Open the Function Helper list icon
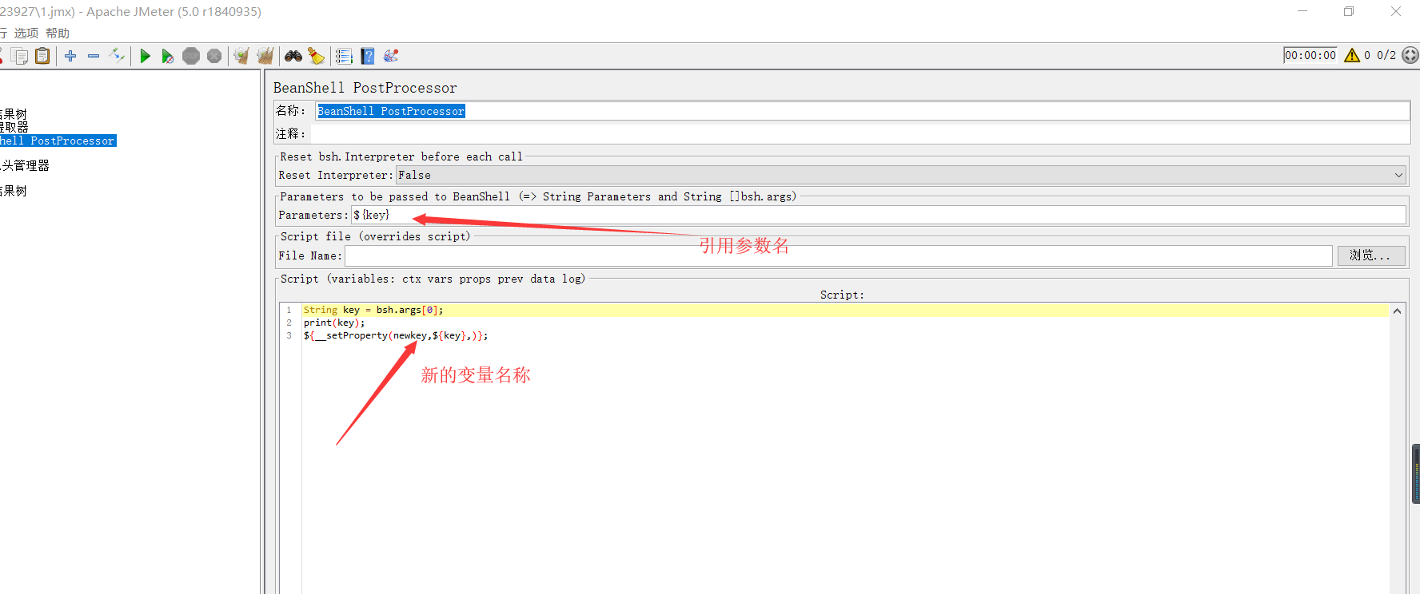The image size is (1420, 594). click(x=344, y=56)
